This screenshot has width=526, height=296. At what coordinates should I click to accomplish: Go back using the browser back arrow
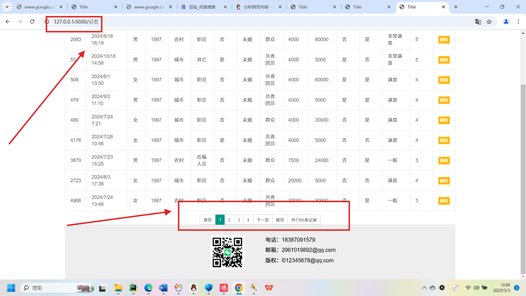click(7, 22)
